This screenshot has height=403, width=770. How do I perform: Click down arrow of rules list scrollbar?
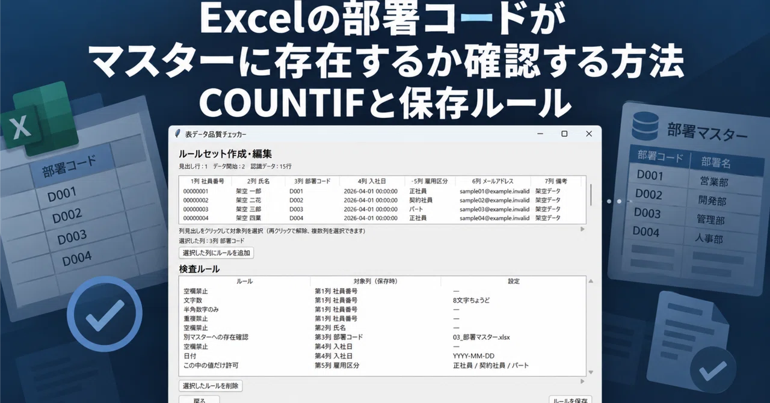coord(590,372)
